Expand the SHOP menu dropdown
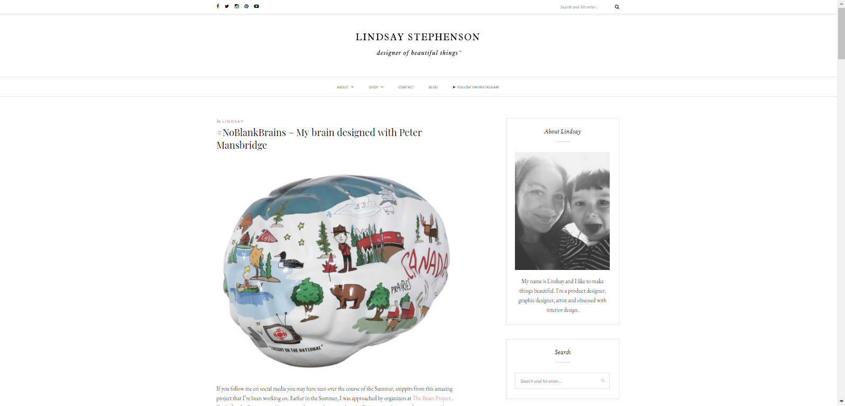The height and width of the screenshot is (406, 845). pyautogui.click(x=376, y=87)
